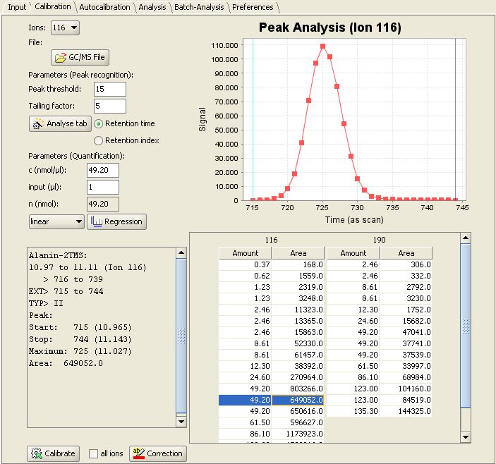
Task: Click the n (nmol) field
Action: pyautogui.click(x=103, y=204)
